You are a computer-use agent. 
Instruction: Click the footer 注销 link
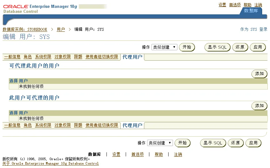click(178, 154)
